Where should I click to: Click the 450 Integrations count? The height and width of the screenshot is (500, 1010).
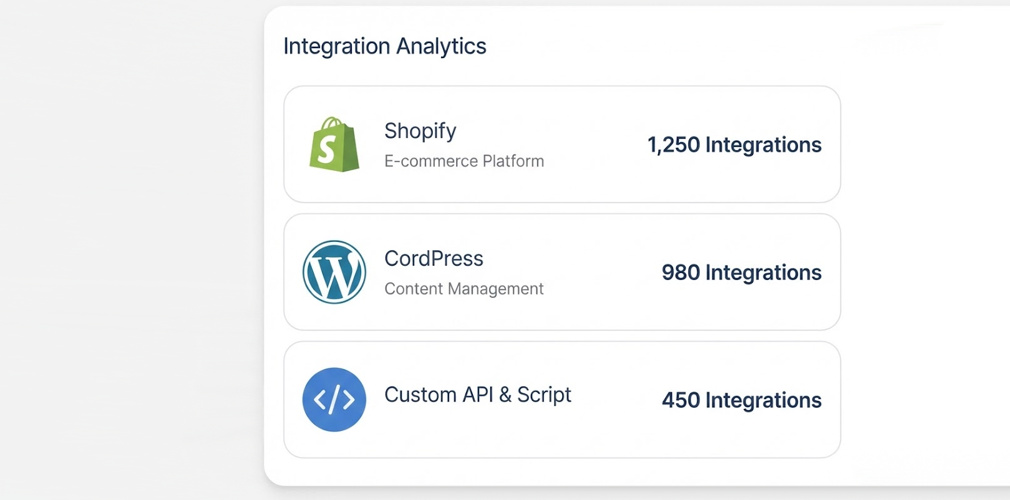pos(742,400)
